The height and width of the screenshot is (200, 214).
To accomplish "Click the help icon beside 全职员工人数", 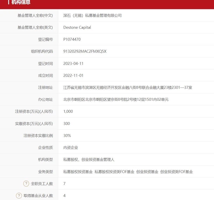I will tap(26, 184).
